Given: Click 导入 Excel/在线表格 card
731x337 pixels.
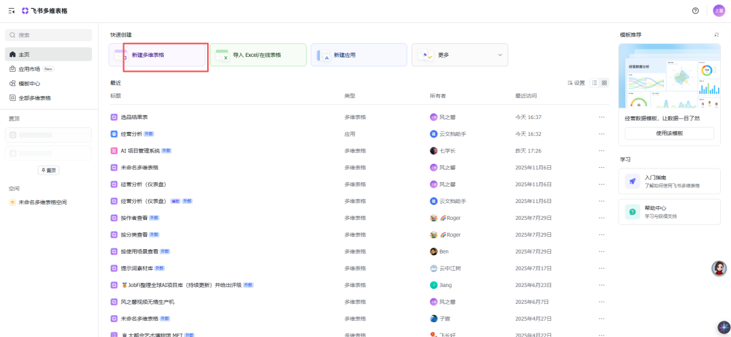Looking at the screenshot, I should click(x=258, y=55).
